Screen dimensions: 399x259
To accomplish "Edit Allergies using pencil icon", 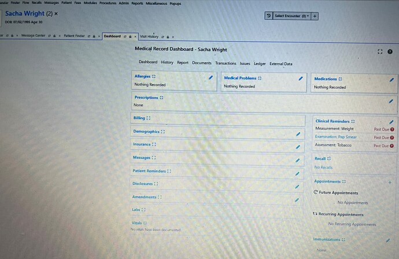I will click(210, 77).
